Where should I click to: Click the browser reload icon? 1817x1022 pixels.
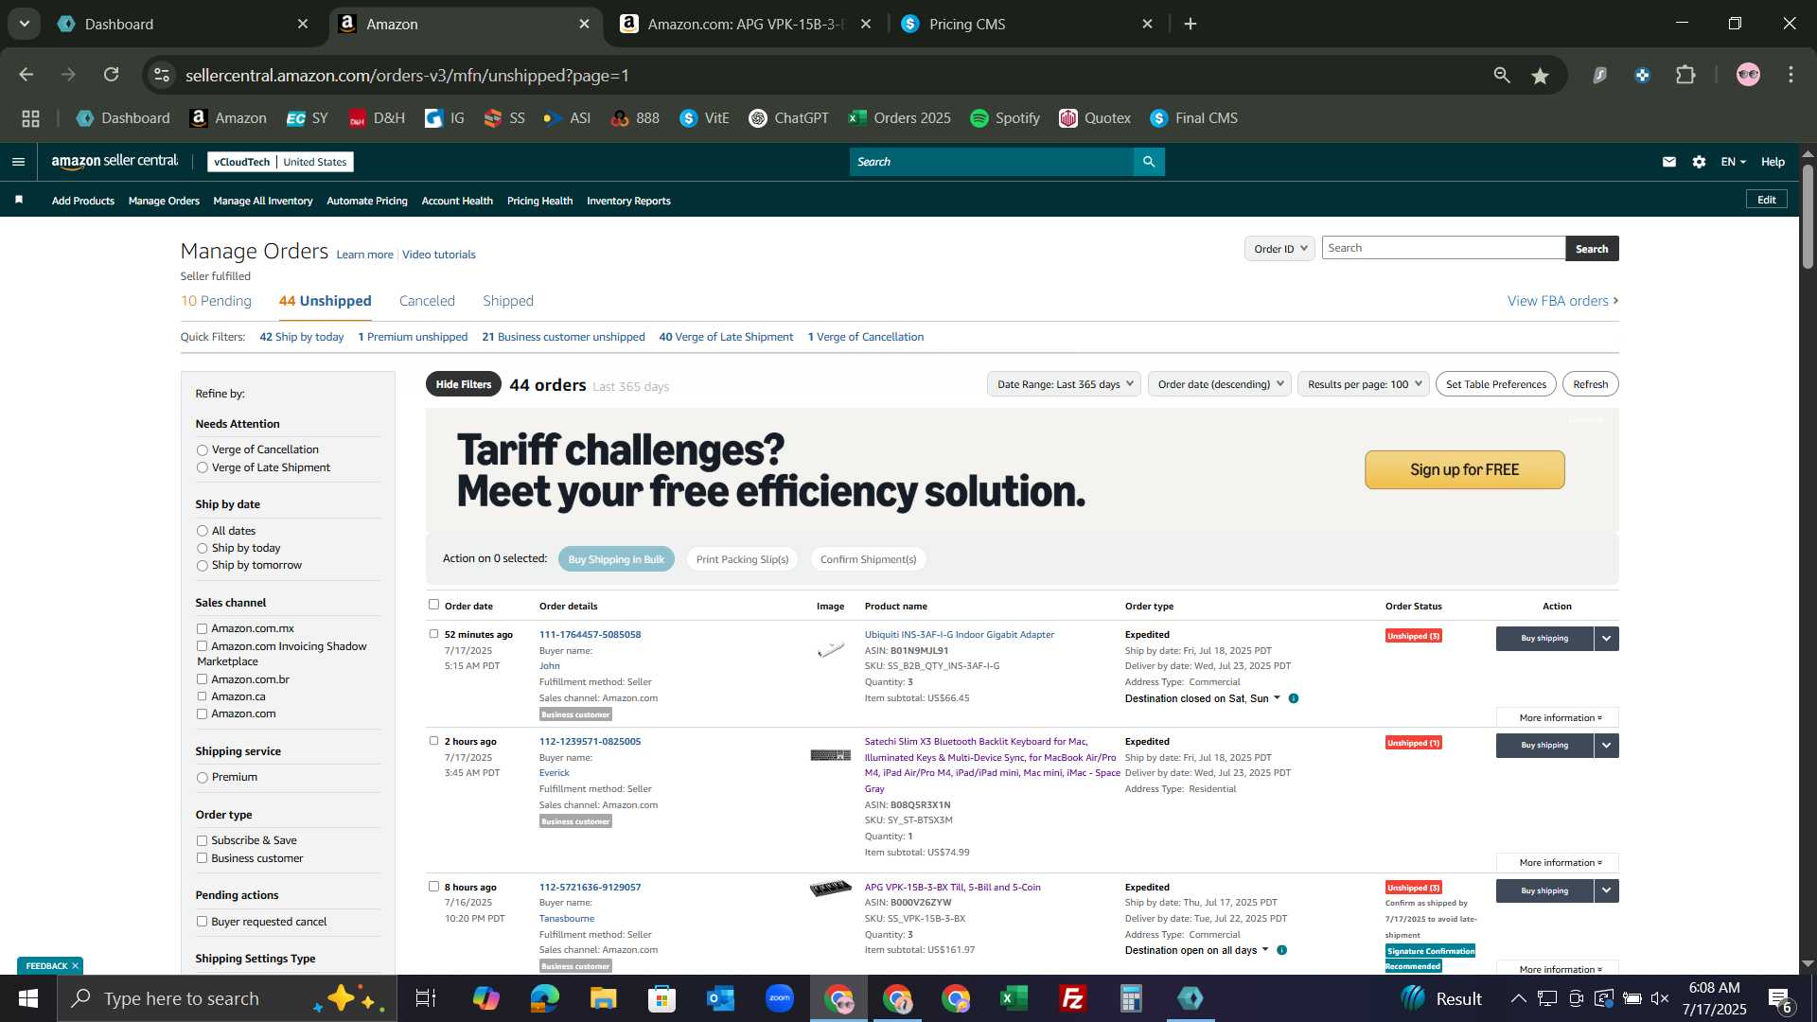point(112,75)
